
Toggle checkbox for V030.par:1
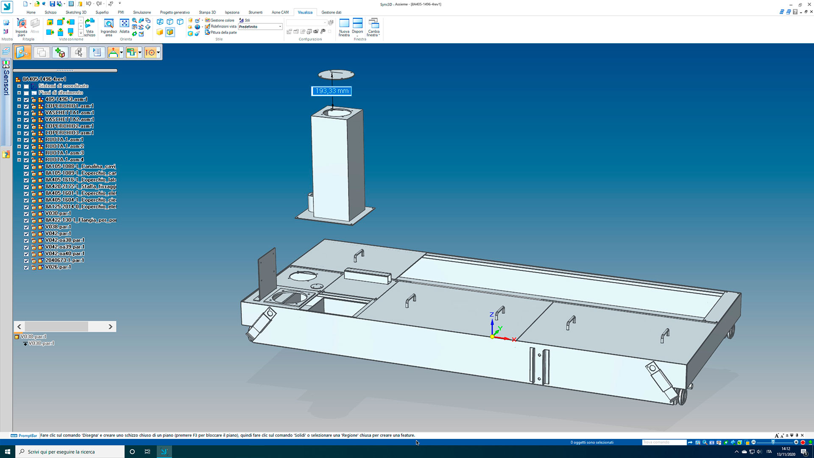(26, 214)
